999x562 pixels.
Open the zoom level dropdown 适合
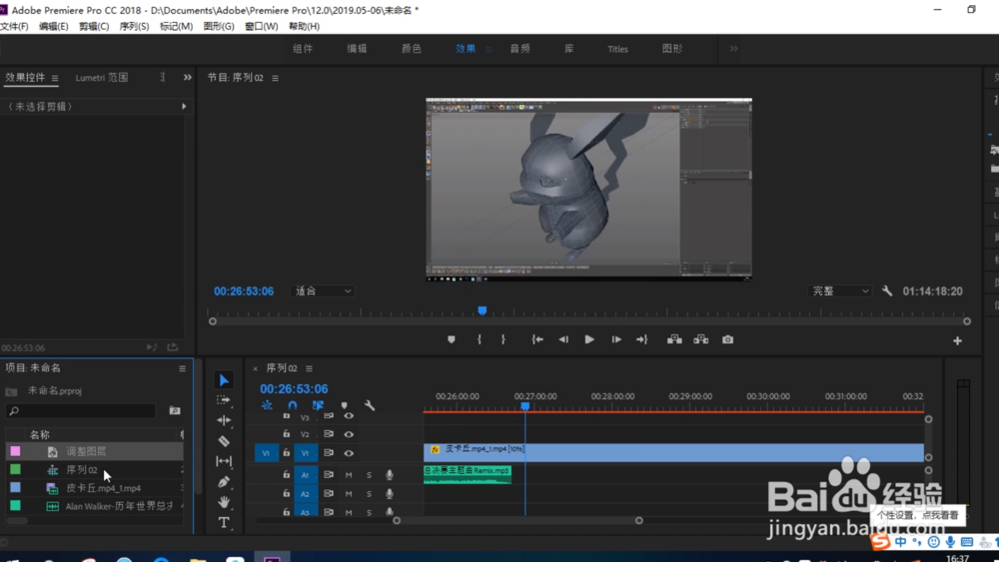(x=323, y=290)
